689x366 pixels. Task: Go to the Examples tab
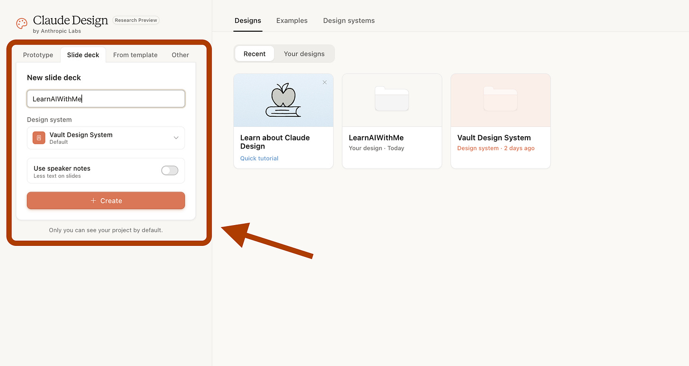tap(292, 21)
